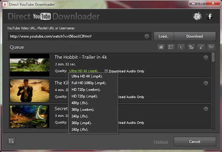Clear the URL field with X icon
Image resolution: width=222 pixels, height=152 pixels.
[147, 36]
